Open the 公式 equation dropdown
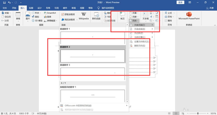This screenshot has width=217, height=115. pyautogui.click(x=170, y=13)
